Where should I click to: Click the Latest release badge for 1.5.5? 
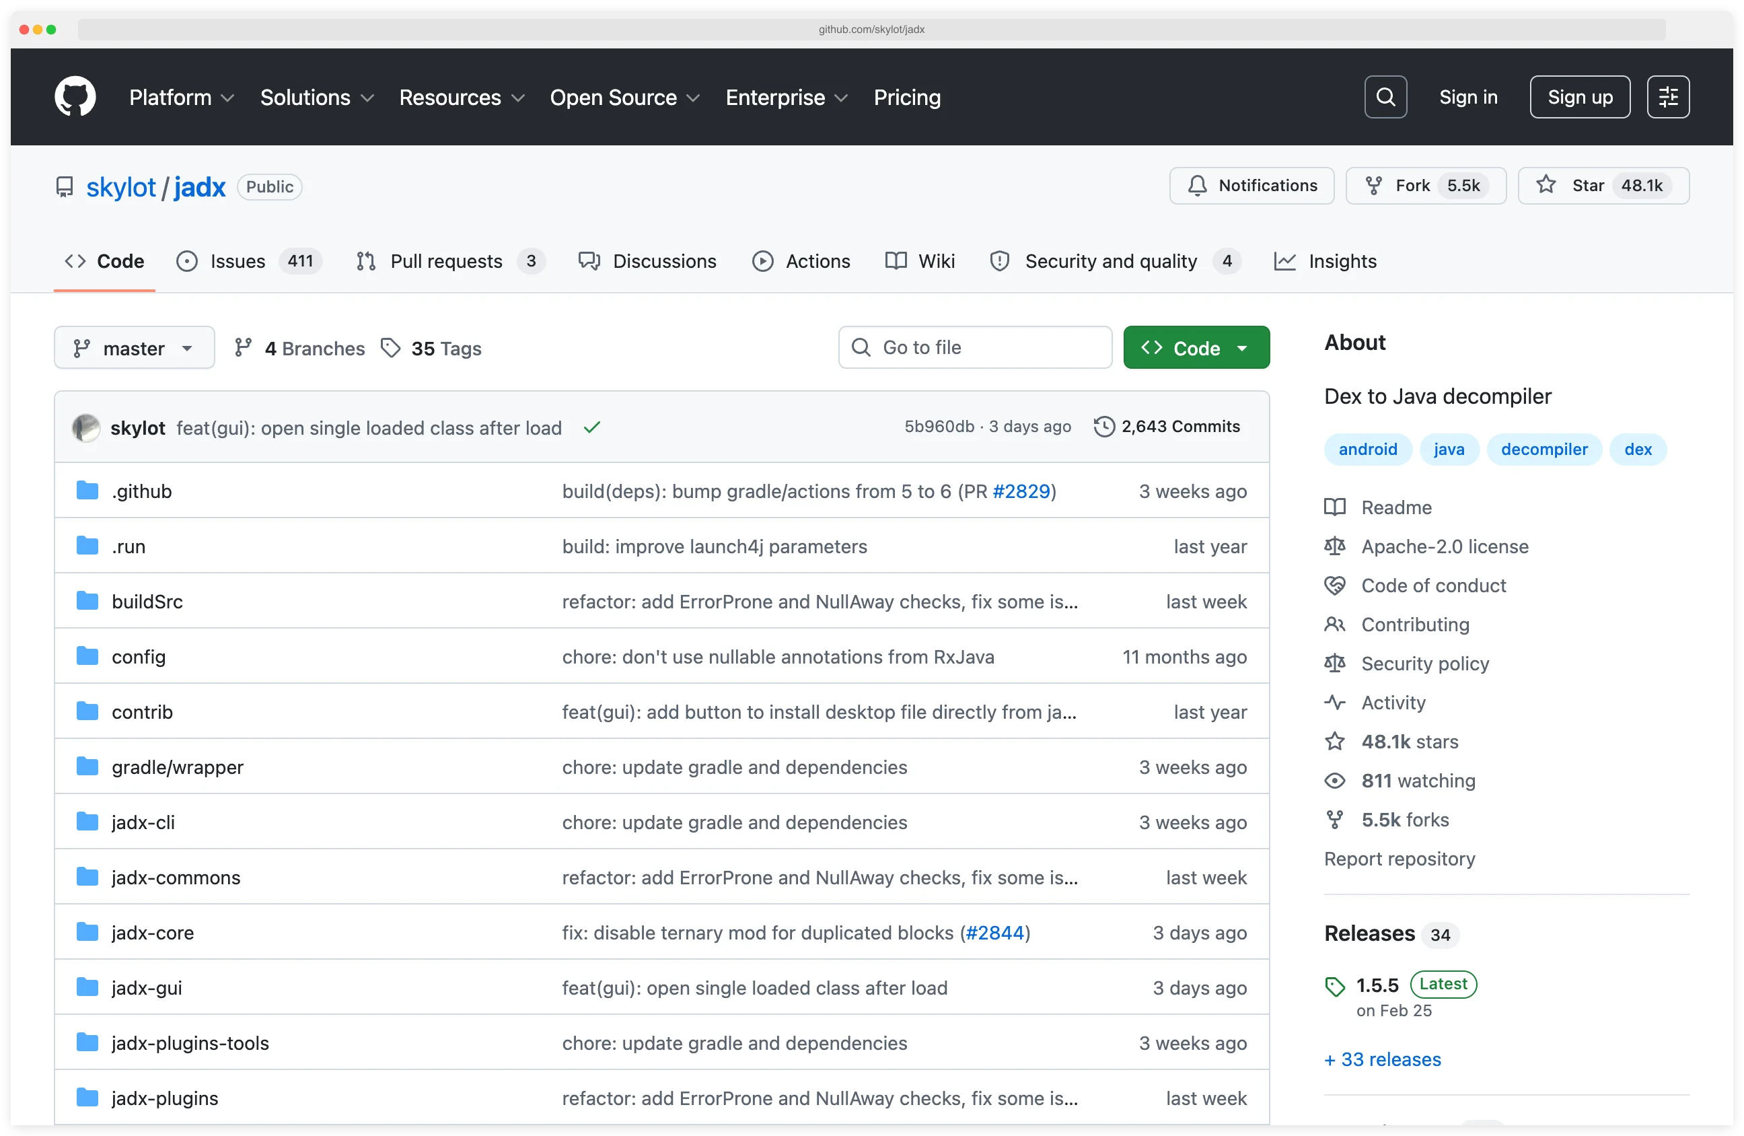[x=1443, y=985]
